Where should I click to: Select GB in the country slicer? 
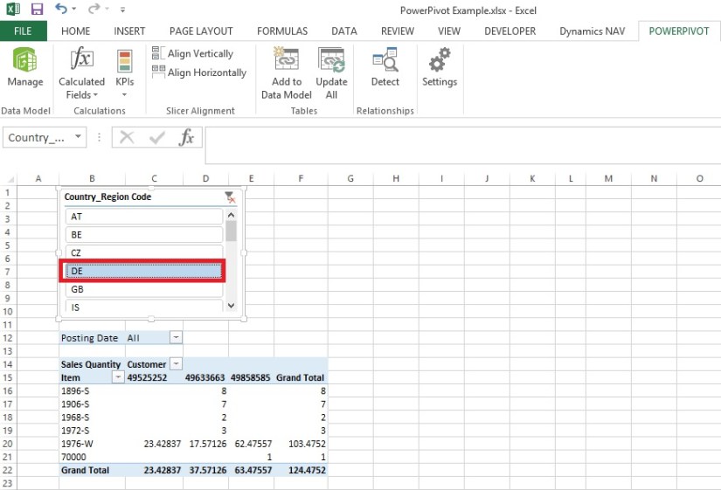click(144, 289)
